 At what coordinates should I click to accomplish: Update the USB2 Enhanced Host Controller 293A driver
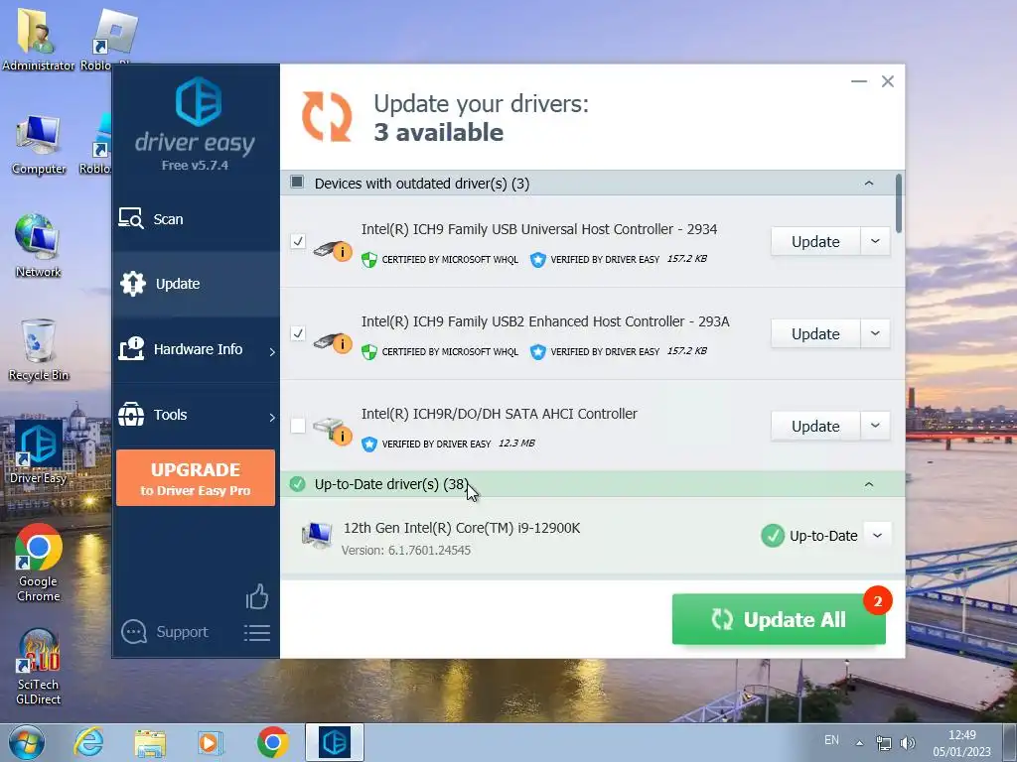(815, 333)
